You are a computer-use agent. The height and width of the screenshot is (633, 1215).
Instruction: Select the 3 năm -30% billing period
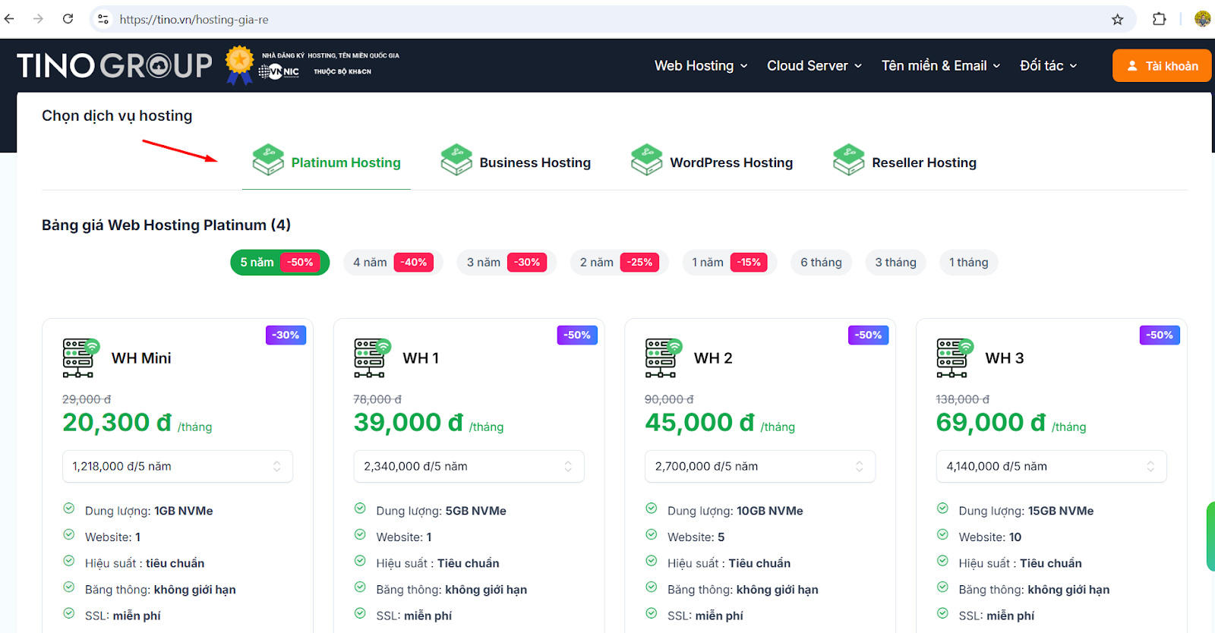click(x=507, y=263)
